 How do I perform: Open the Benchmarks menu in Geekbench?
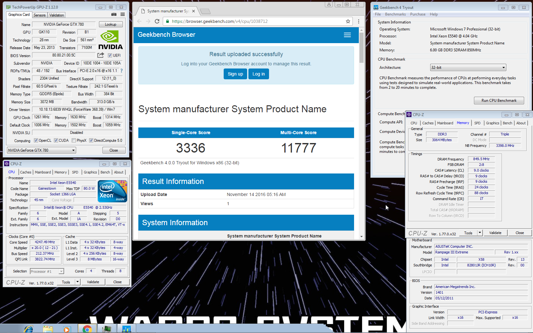pos(395,14)
